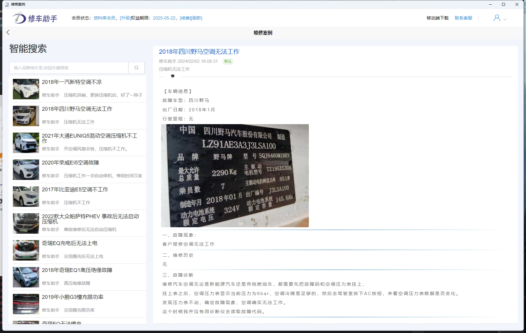Click thumbnail for 奇瑞EQ充电后无法上电 case
Screen dimensions: 526x333
tap(26, 250)
